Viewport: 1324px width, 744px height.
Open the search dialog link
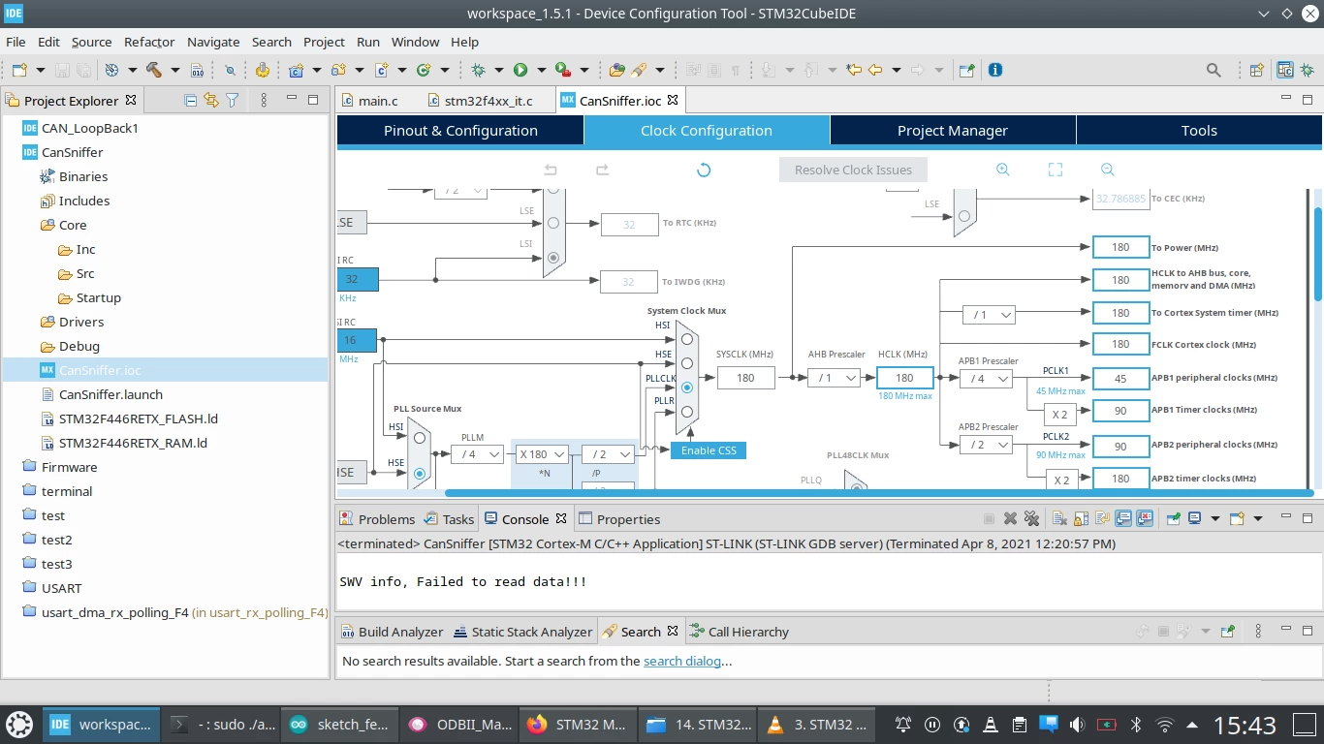[682, 661]
